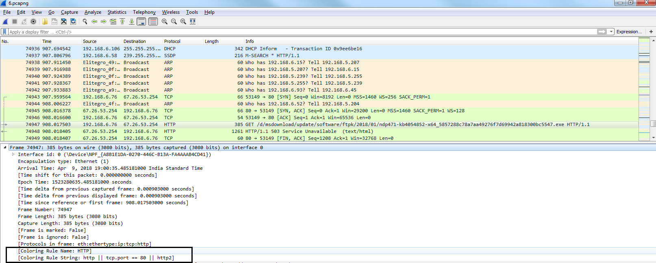Click the packet list colored minimap bar
This screenshot has height=263, width=656.
coord(644,89)
